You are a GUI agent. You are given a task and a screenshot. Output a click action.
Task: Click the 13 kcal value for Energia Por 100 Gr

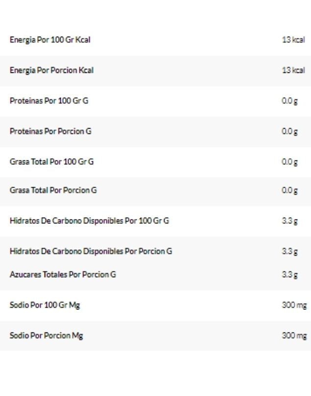tap(293, 40)
